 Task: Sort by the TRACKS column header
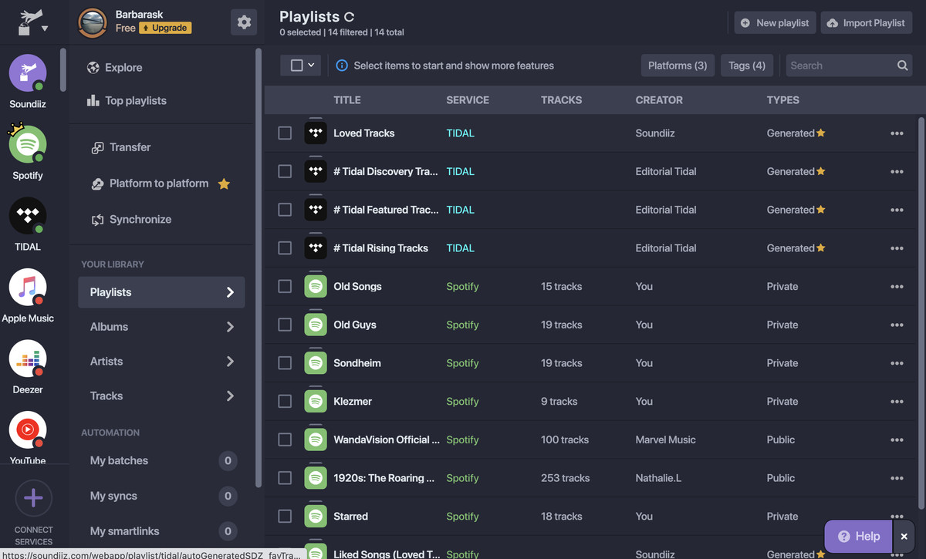[x=562, y=100]
